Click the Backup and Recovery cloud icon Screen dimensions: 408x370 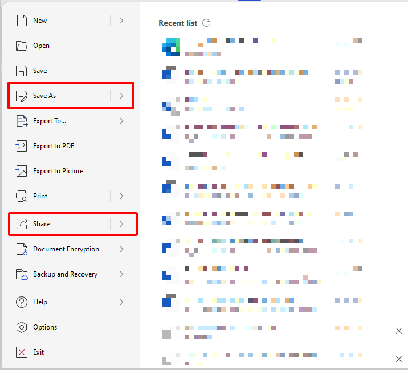point(22,274)
